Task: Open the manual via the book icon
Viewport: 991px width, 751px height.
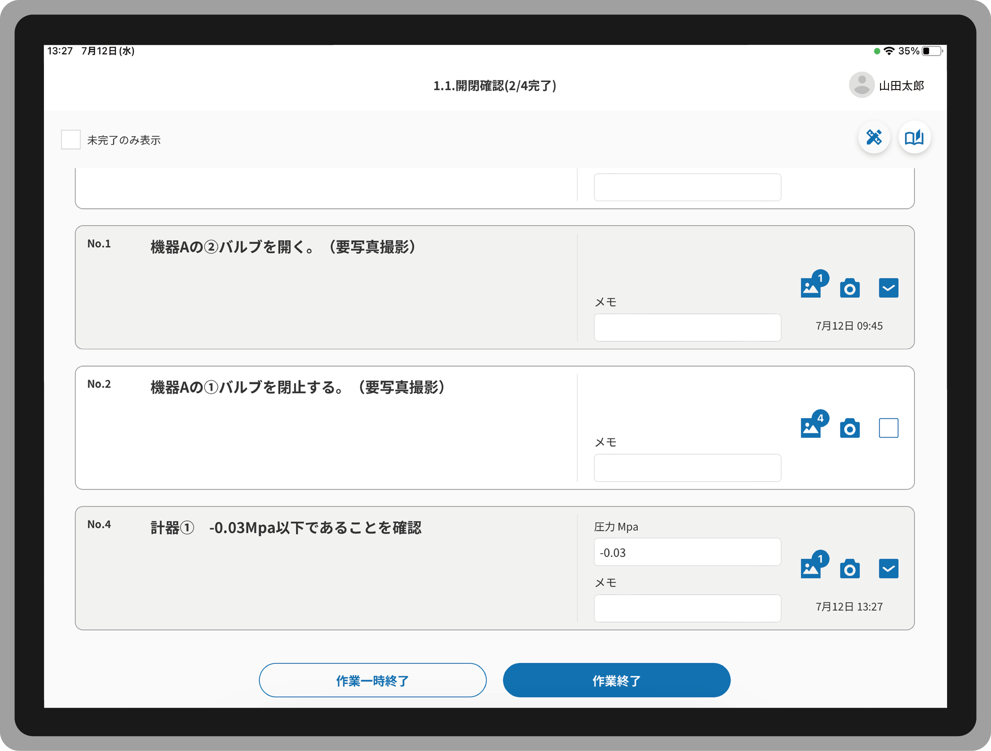Action: pos(914,138)
